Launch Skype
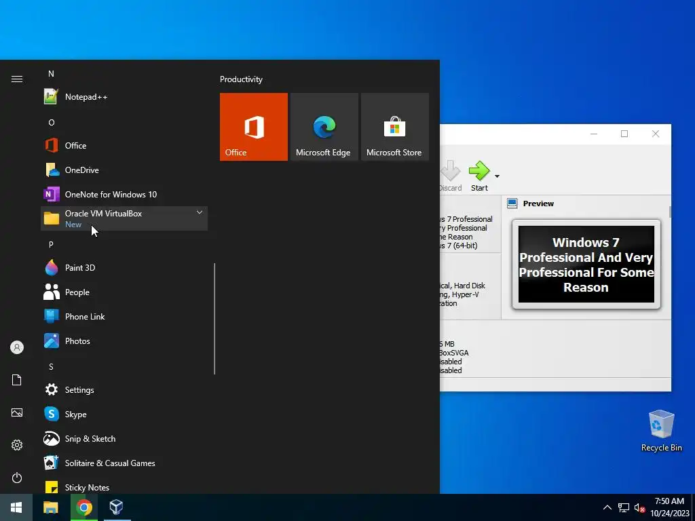Viewport: 695px width, 521px height. tap(124, 414)
